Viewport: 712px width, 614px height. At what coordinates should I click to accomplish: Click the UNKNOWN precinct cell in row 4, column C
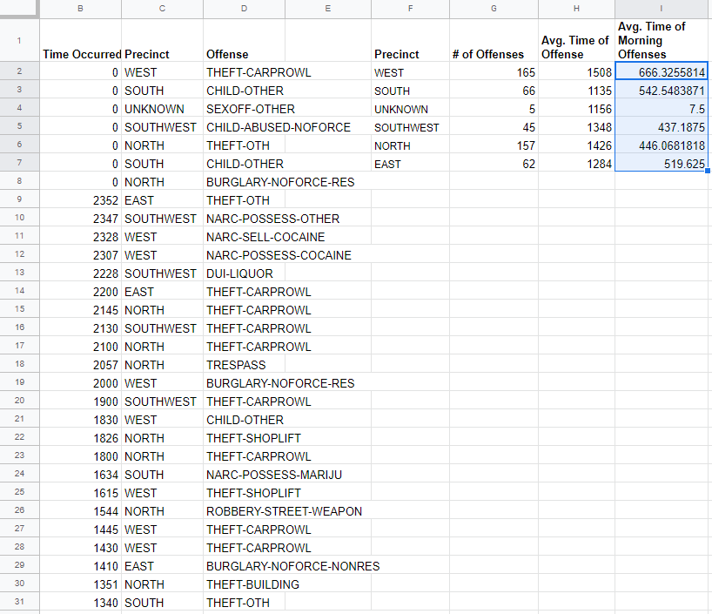coord(162,108)
